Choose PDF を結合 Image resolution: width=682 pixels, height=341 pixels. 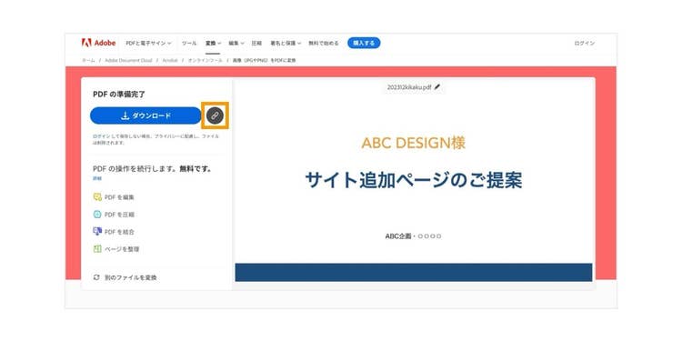(114, 232)
